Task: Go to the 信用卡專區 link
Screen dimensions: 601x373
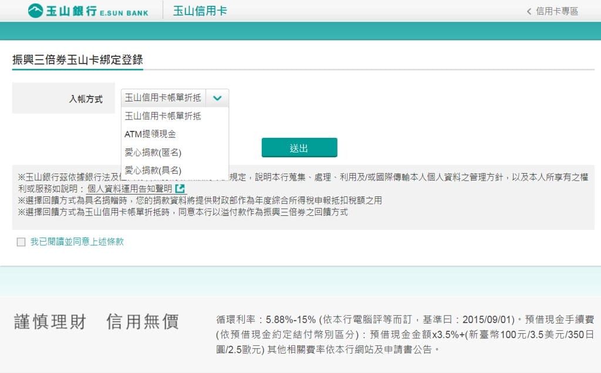Action: (x=556, y=12)
